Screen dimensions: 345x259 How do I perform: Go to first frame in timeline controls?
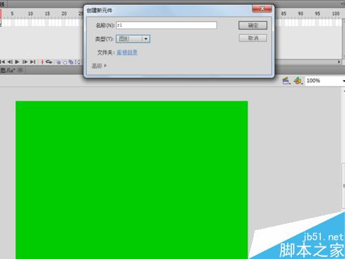[x=2, y=61]
